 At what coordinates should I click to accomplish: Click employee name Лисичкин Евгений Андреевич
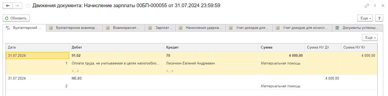click(190, 63)
